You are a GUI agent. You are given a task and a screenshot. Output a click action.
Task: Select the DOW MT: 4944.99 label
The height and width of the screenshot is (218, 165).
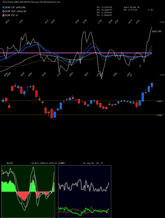pos(16,11)
